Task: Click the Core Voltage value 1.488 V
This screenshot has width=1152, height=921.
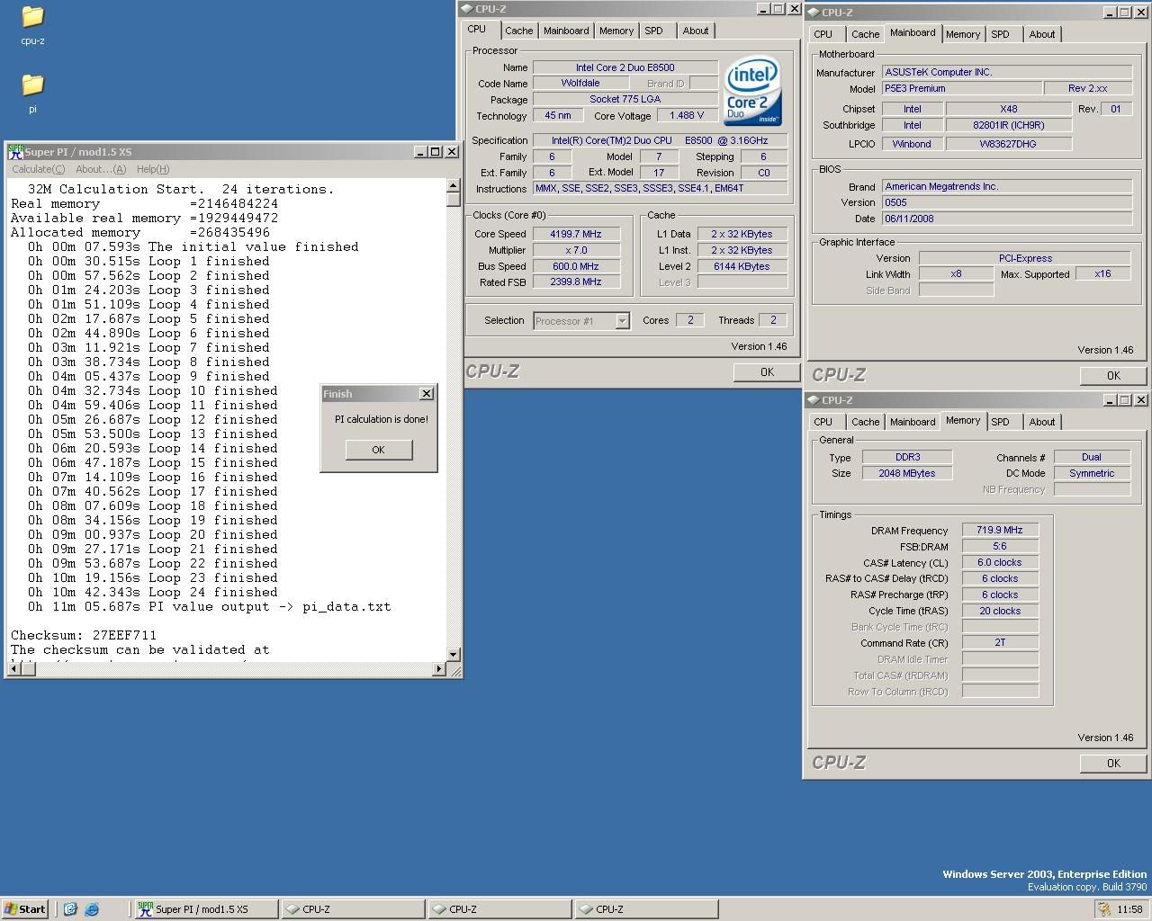Action: (687, 116)
